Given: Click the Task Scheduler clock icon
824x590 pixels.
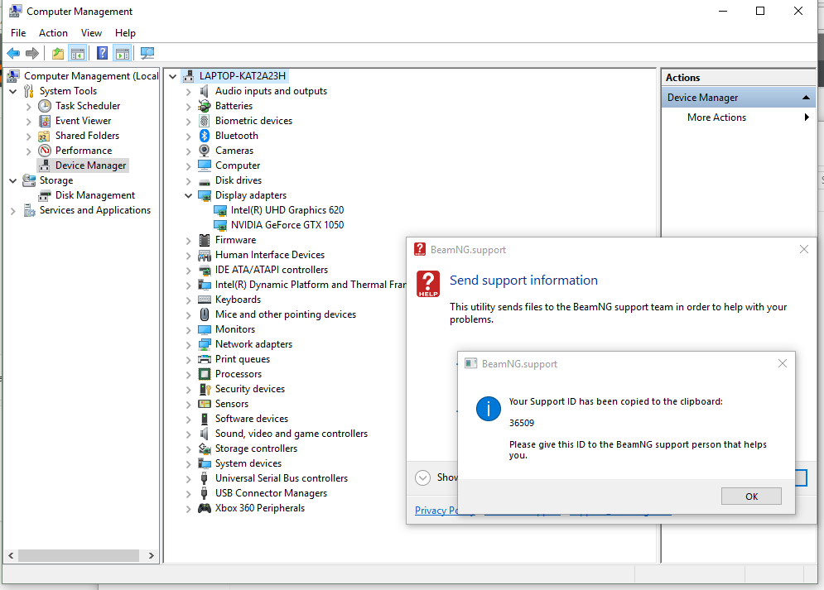Looking at the screenshot, I should pyautogui.click(x=45, y=106).
